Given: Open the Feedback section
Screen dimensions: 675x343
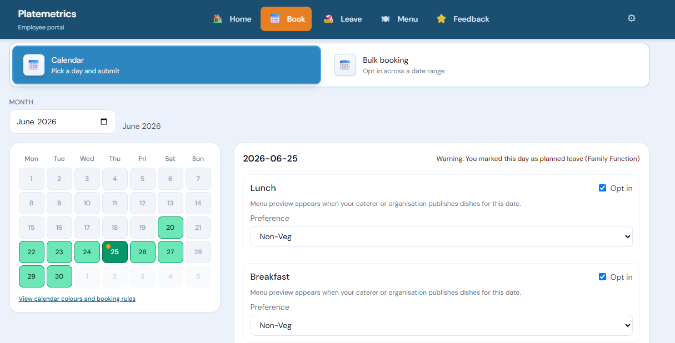Looking at the screenshot, I should coord(463,19).
